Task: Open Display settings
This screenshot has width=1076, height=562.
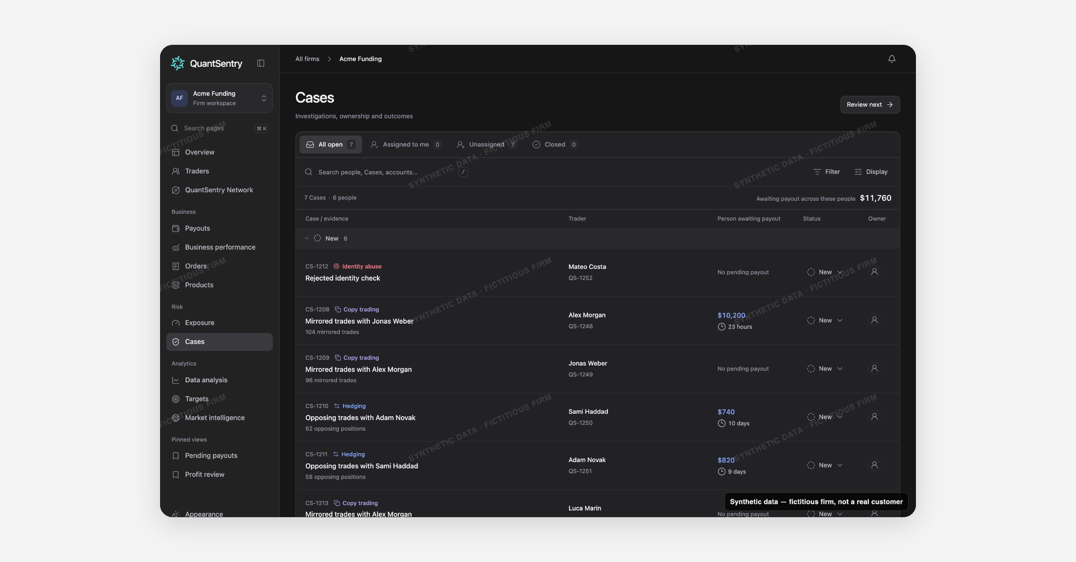Action: coord(871,172)
